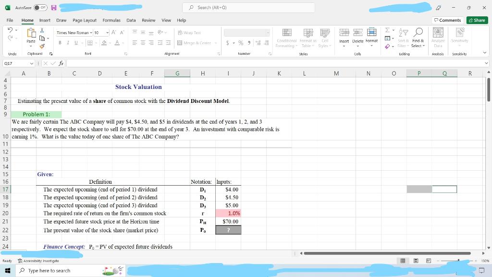
Task: Click the AutoSum icon
Action: (388, 30)
